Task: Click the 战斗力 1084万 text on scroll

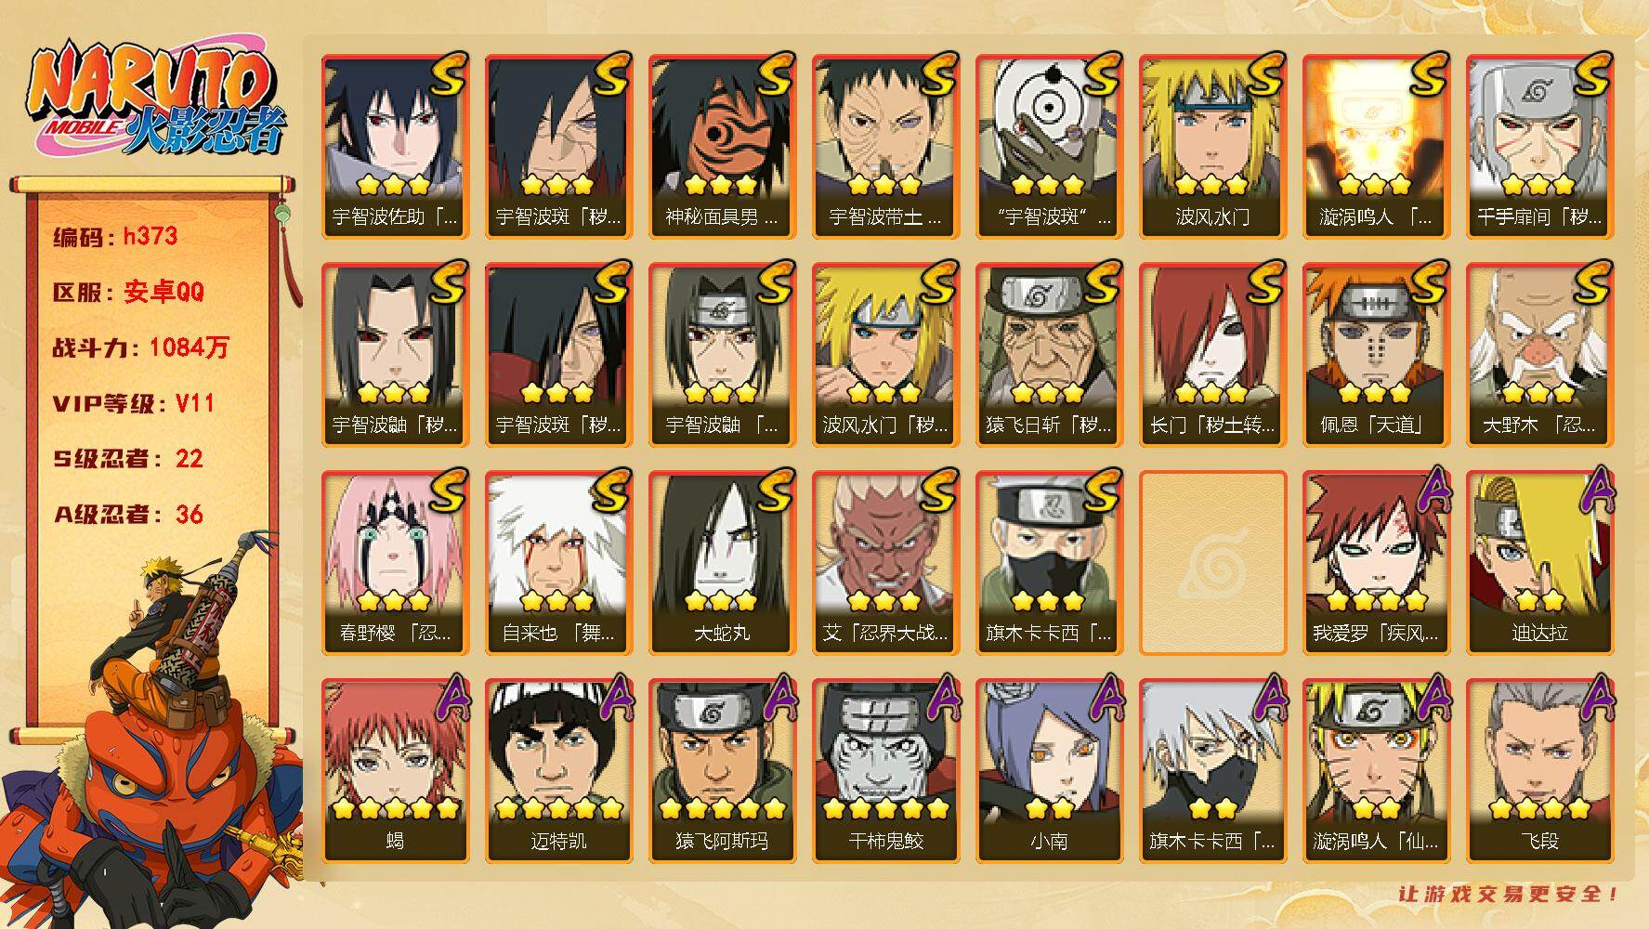Action: tap(140, 347)
